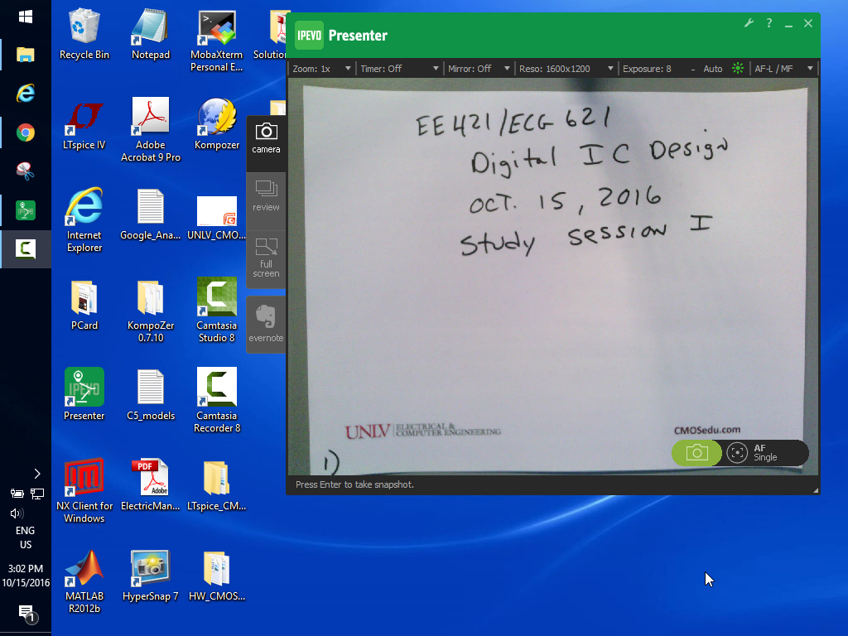
Task: Open File Explorer on the taskbar
Action: coord(26,55)
